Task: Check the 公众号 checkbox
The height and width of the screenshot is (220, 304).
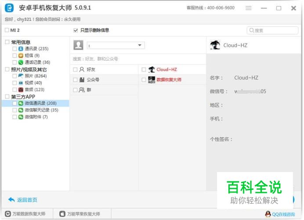Action: click(x=75, y=80)
